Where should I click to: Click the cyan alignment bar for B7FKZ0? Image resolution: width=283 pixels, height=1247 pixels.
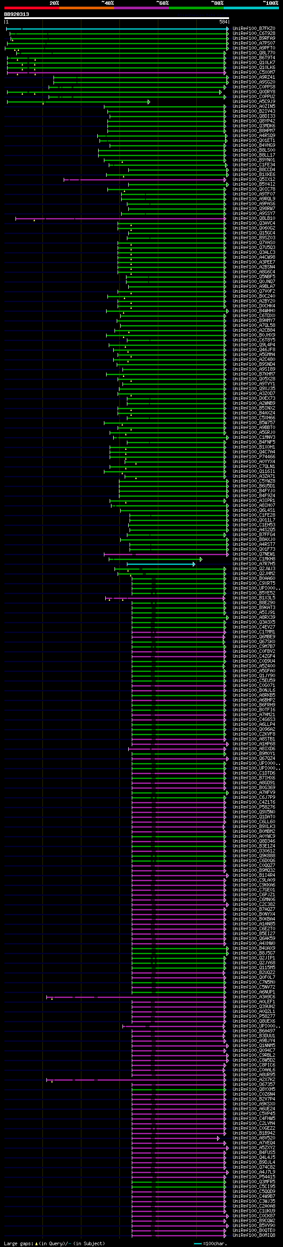click(x=118, y=29)
